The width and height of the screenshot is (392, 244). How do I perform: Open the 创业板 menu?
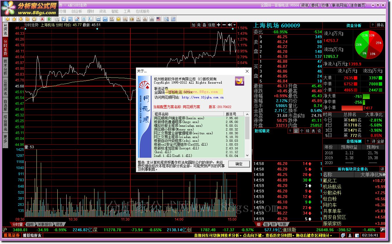coord(77,11)
